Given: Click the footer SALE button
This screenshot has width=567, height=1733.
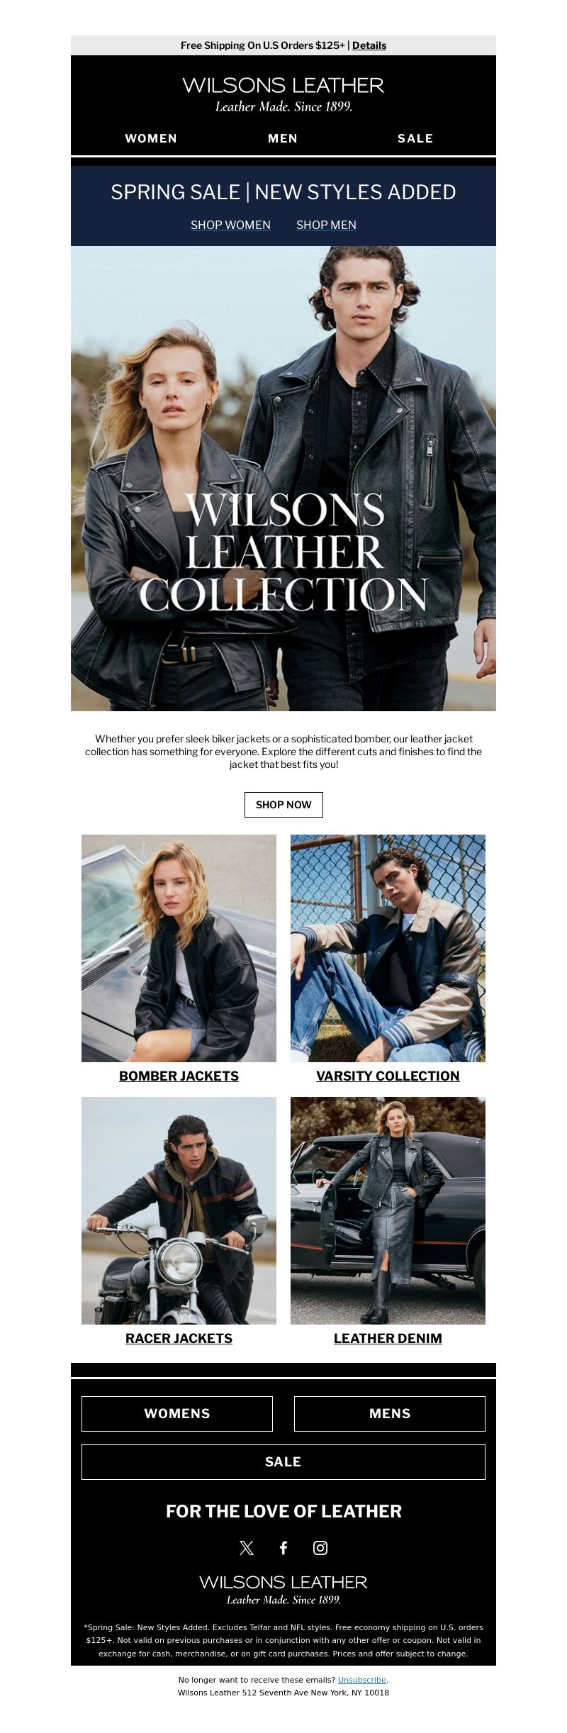Looking at the screenshot, I should pyautogui.click(x=283, y=1462).
